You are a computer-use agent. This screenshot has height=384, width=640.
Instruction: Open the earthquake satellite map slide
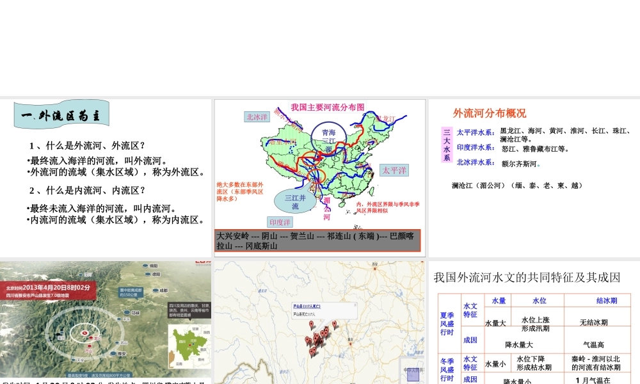click(x=106, y=323)
